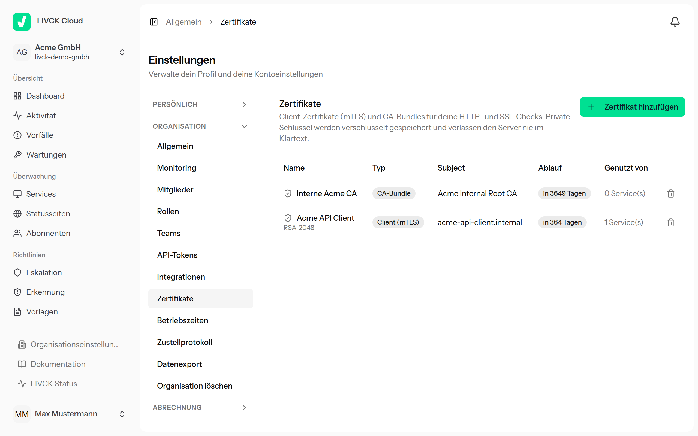Click the LIVCK Status pulse icon

tap(22, 383)
